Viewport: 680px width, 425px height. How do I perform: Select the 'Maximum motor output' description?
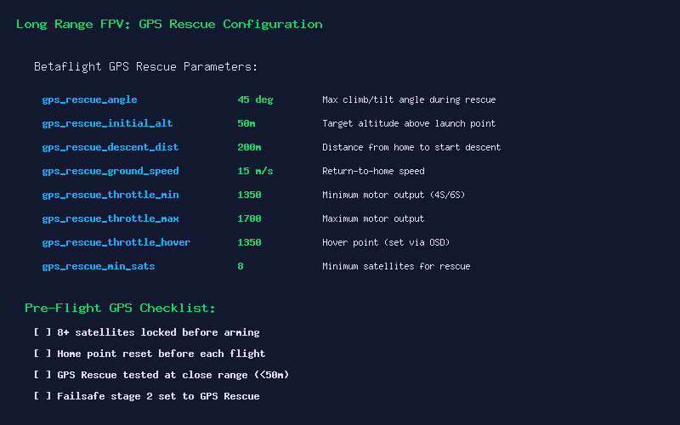(x=373, y=219)
